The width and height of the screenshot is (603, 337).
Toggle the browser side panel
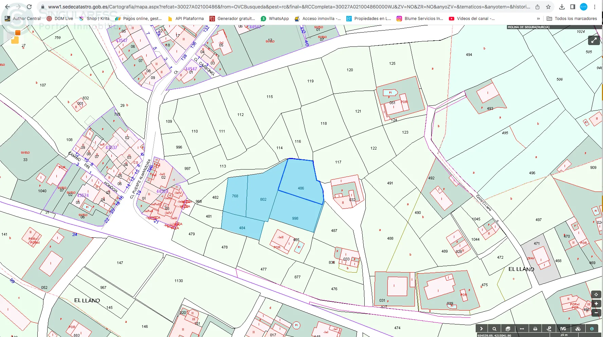(x=573, y=7)
